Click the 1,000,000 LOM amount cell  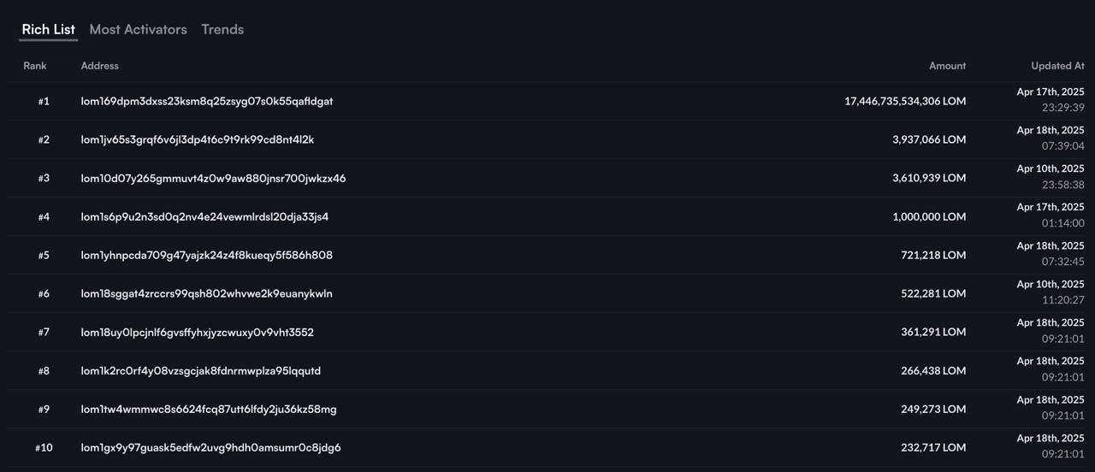pos(929,216)
